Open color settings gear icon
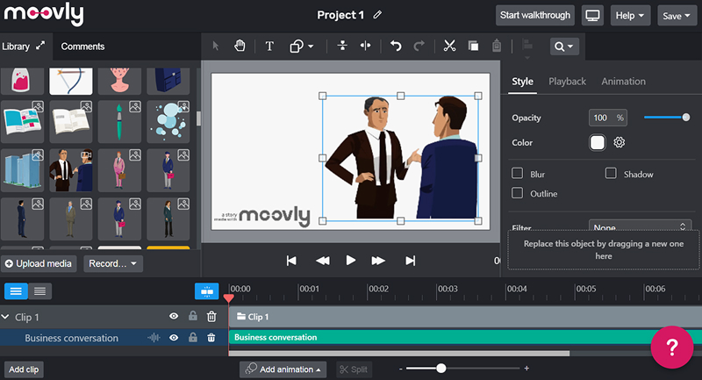The width and height of the screenshot is (702, 380). click(x=620, y=142)
